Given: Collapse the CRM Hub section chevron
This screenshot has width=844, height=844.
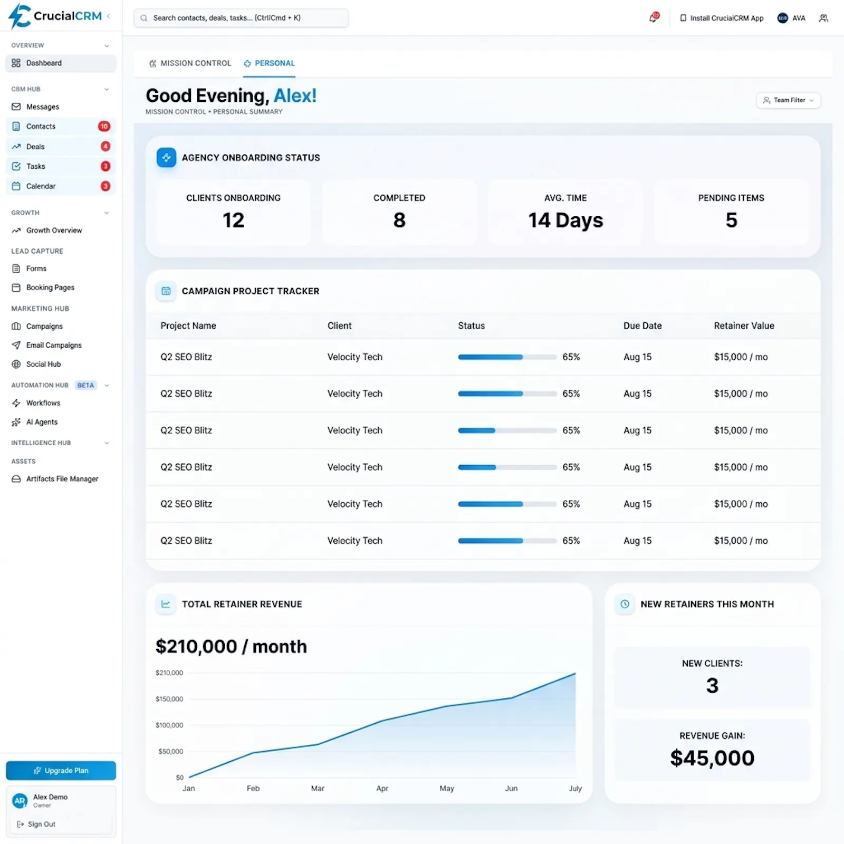Looking at the screenshot, I should click(107, 90).
